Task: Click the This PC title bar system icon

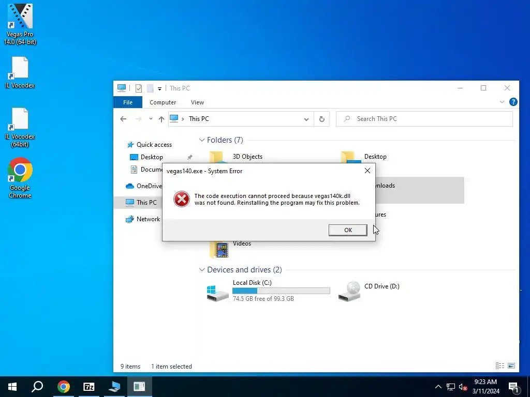Action: [121, 88]
